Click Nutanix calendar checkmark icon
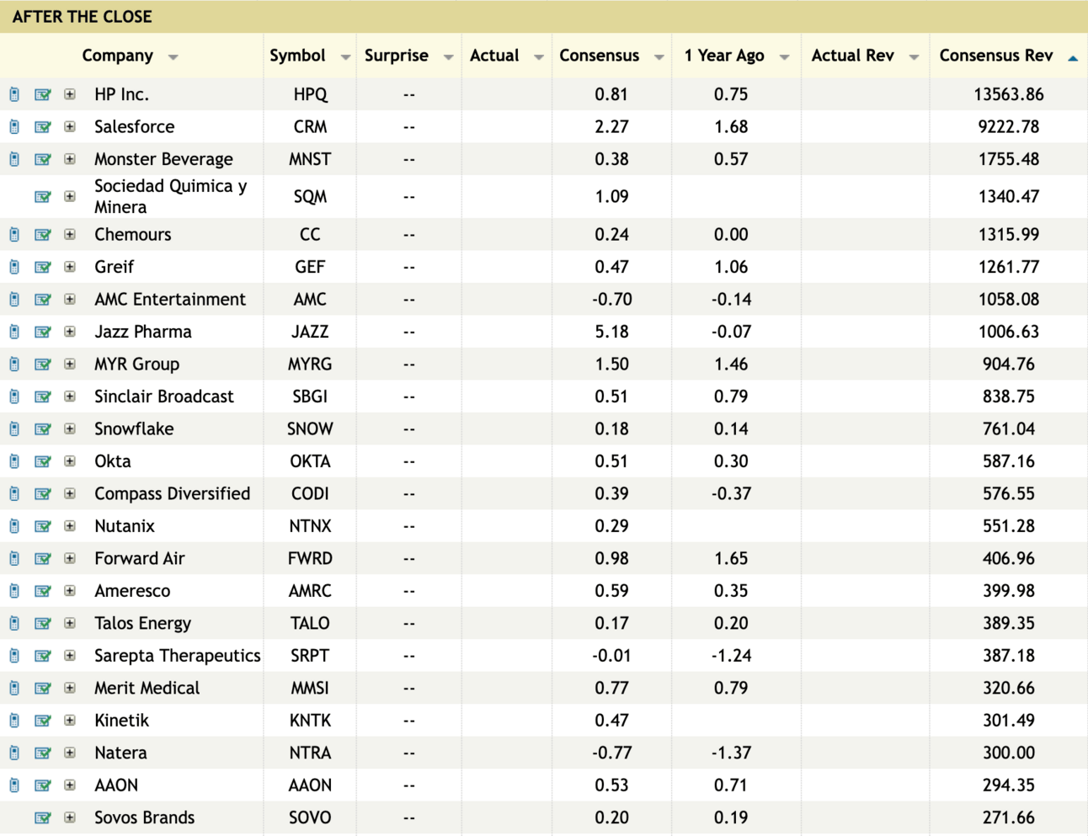 [x=43, y=527]
